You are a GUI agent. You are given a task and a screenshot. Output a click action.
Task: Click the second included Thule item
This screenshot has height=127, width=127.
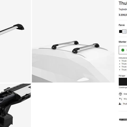coord(124,64)
